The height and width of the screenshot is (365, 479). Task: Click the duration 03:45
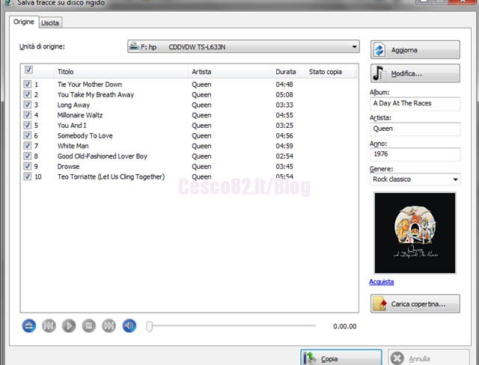click(284, 166)
